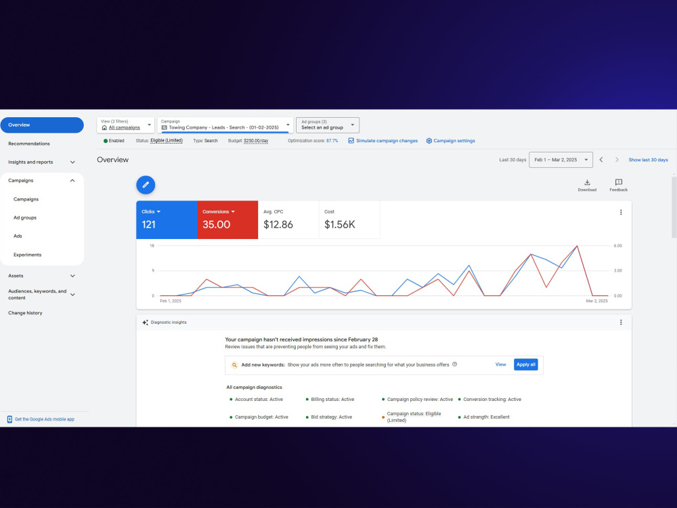677x508 pixels.
Task: Select the Cost metric card
Action: [x=349, y=219]
